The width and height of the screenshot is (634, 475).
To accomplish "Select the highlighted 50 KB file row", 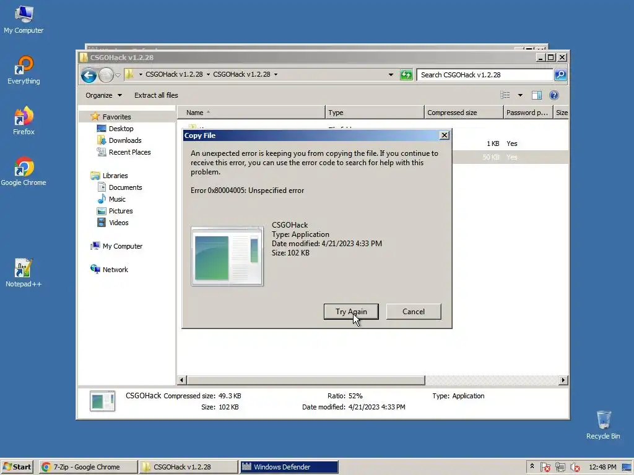I will pos(510,157).
